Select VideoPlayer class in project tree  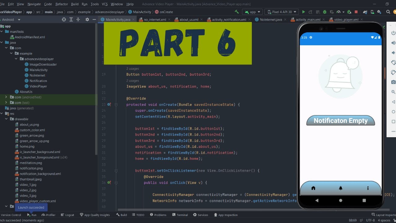[x=38, y=86]
